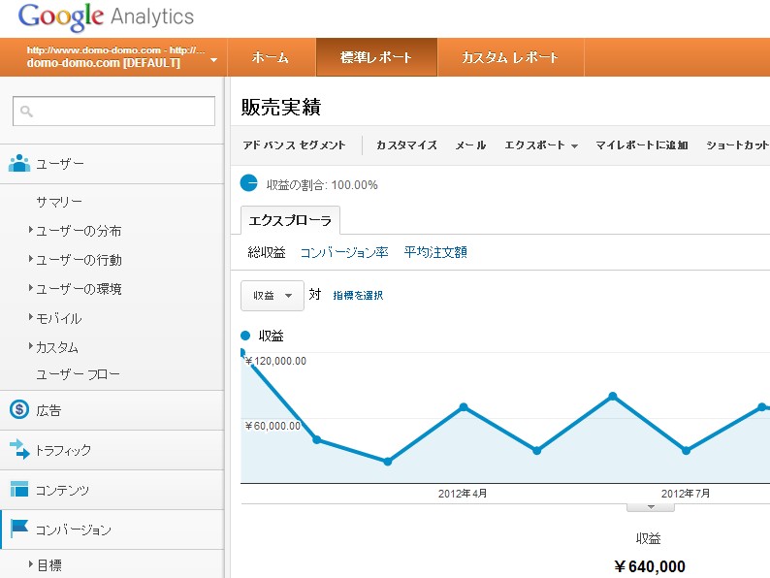The height and width of the screenshot is (578, 770).
Task: Click the コンバージョン flag icon
Action: point(19,528)
